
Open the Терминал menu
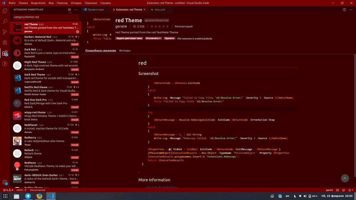[x=91, y=3]
